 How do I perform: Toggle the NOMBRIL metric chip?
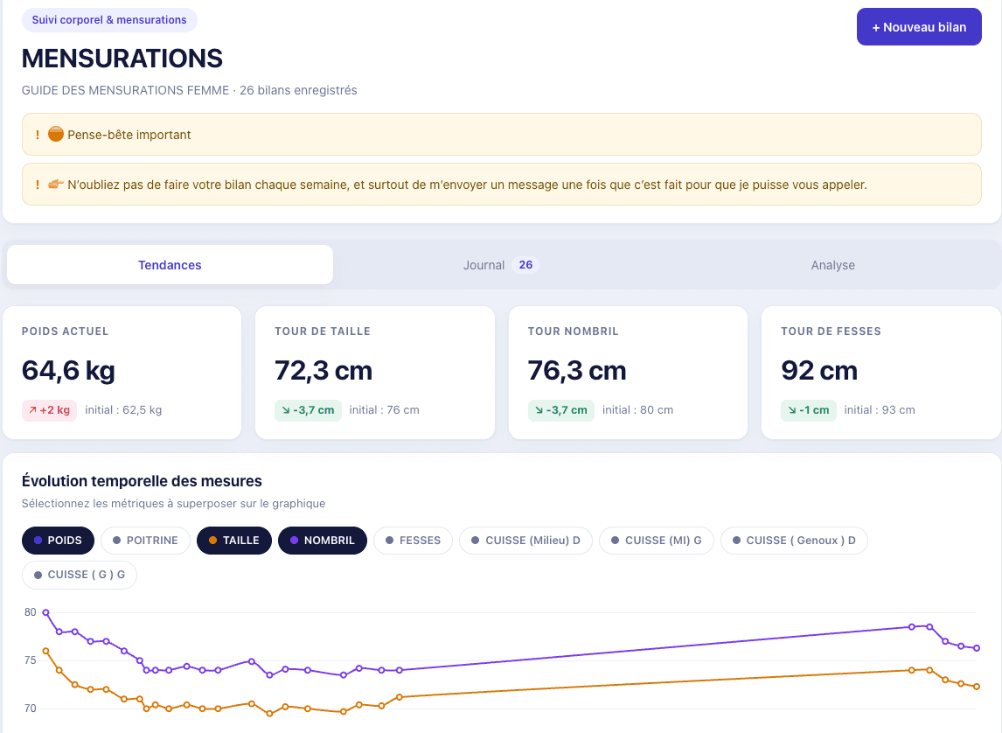coord(323,540)
